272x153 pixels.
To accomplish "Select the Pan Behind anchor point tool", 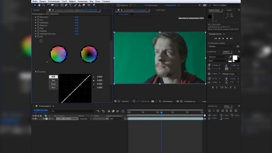I will click(x=57, y=5).
